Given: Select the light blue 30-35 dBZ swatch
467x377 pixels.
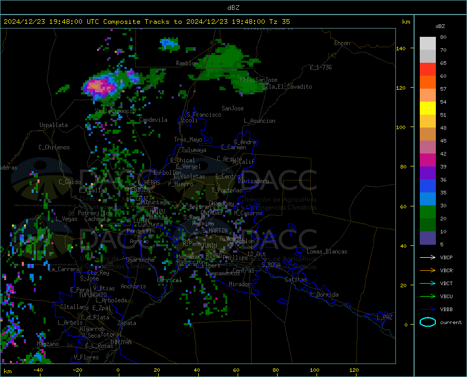Looking at the screenshot, I should [428, 199].
